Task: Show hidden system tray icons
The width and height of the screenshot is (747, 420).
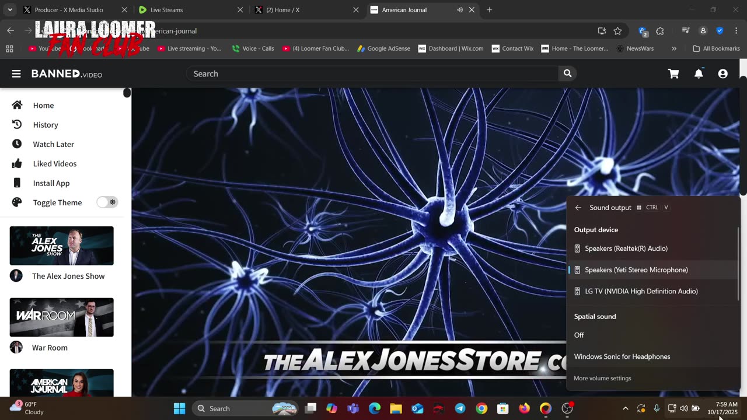Action: click(x=626, y=408)
